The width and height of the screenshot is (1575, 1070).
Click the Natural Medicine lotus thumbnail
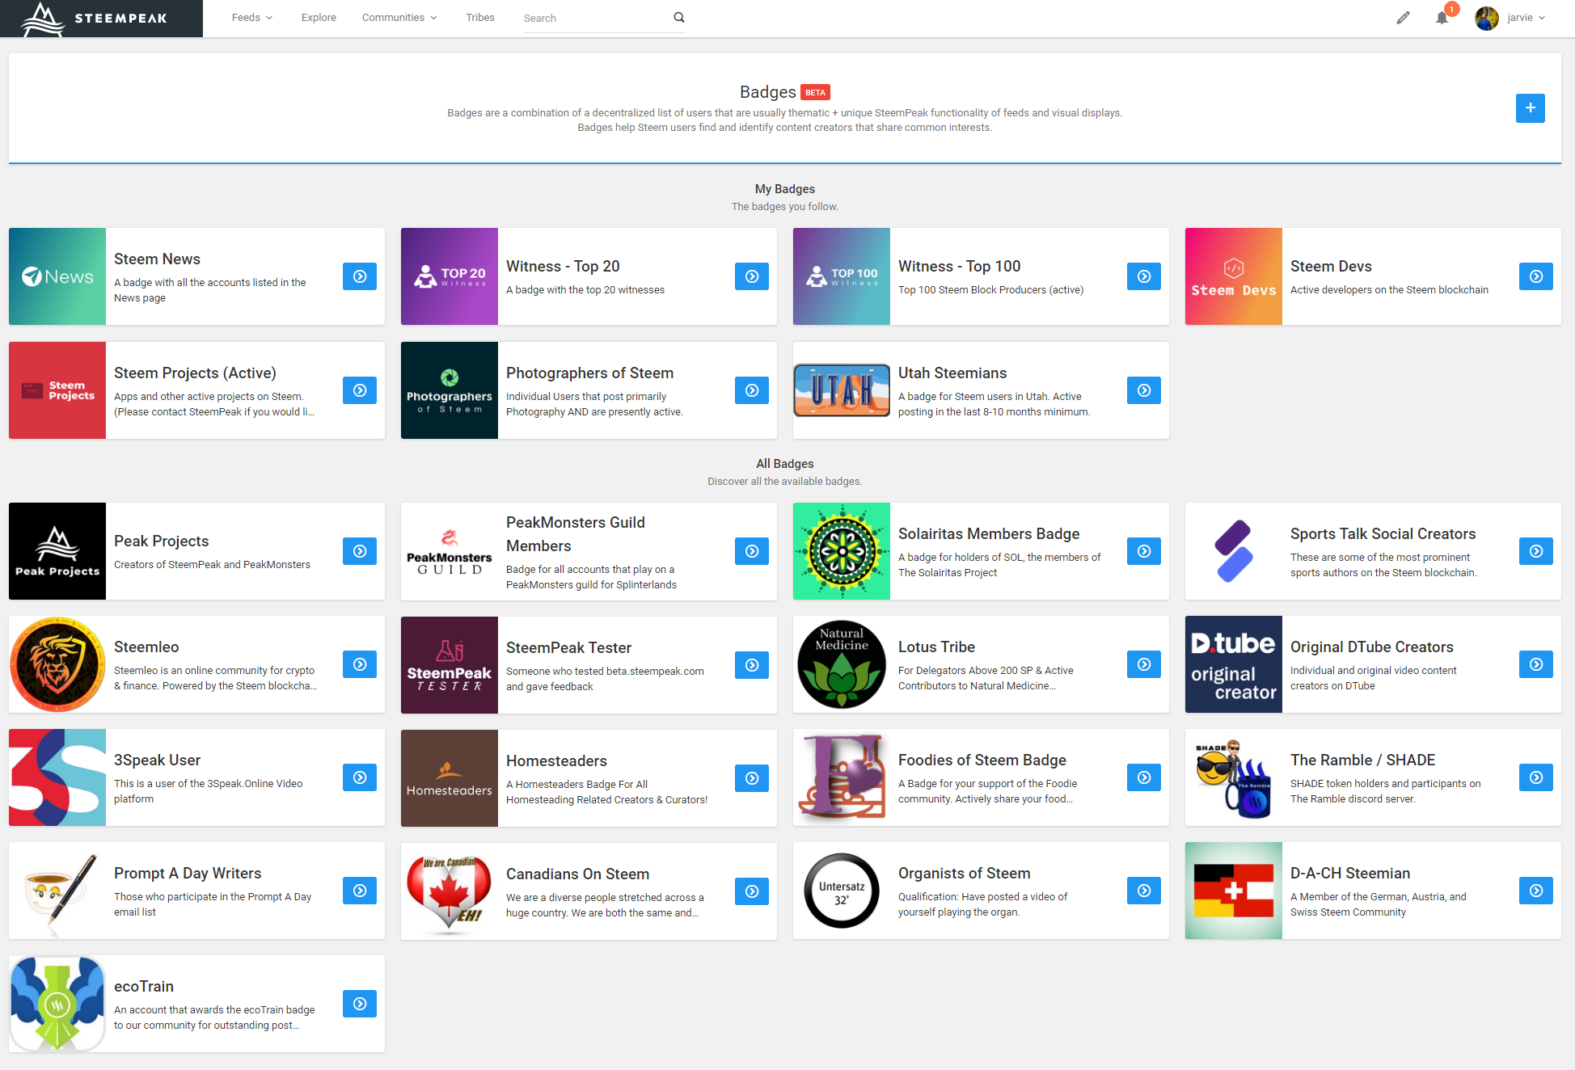pyautogui.click(x=842, y=664)
